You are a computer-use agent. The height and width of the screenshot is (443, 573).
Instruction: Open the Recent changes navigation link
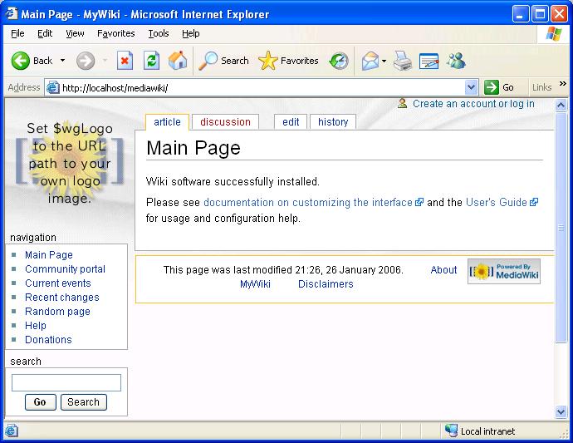62,298
